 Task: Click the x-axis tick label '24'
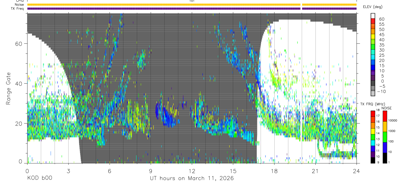(x=356, y=171)
